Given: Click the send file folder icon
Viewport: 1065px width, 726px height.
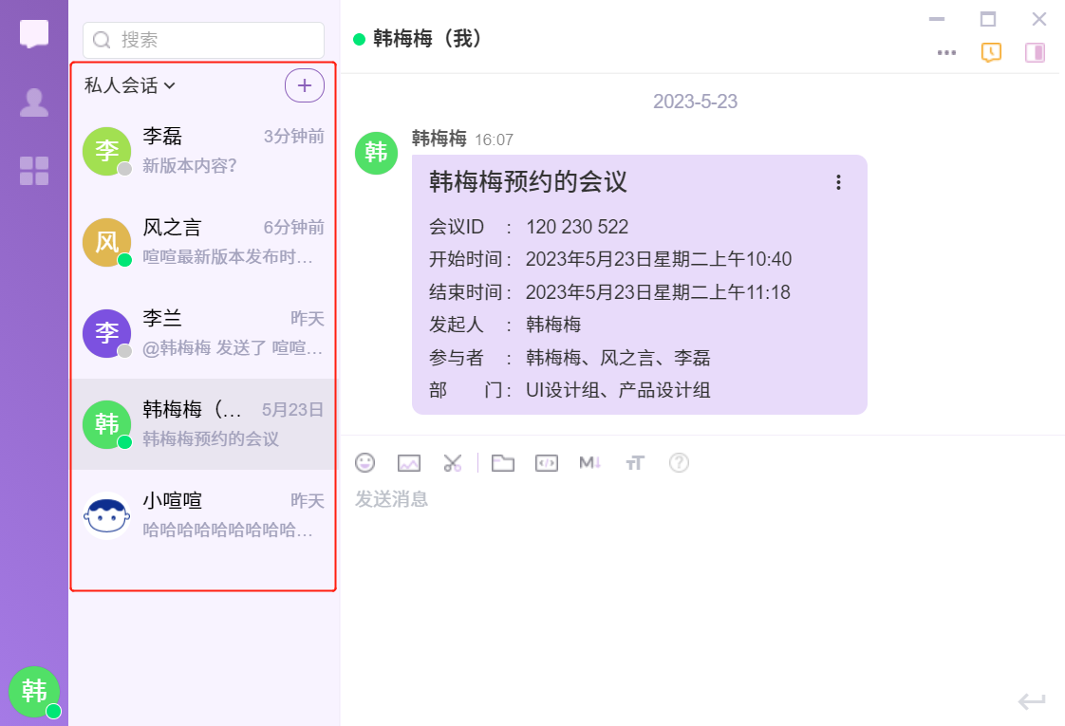Looking at the screenshot, I should 502,463.
